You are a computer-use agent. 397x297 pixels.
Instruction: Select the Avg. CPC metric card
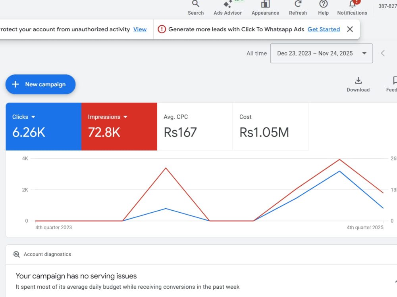pos(195,126)
